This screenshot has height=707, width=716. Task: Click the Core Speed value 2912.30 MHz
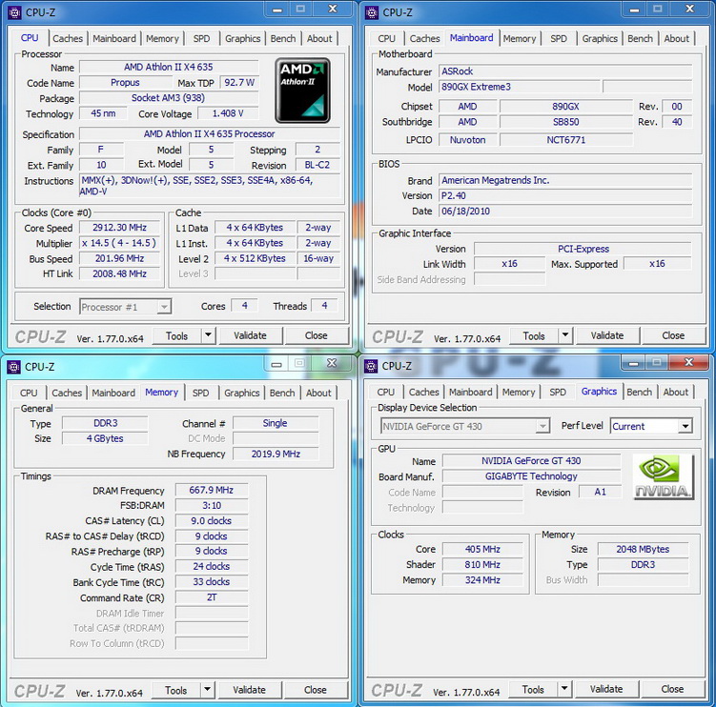coord(119,228)
